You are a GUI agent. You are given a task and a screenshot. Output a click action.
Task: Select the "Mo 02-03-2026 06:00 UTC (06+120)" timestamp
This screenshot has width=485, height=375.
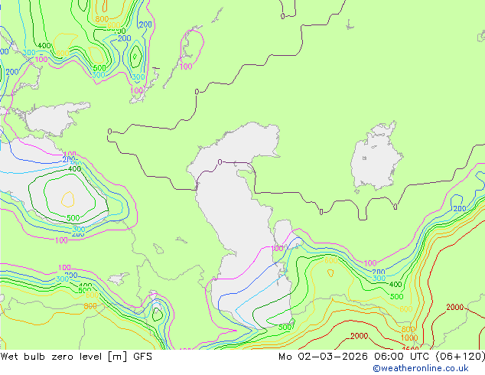point(382,357)
